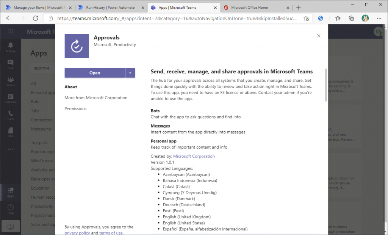Open Chat in Teams sidebar
This screenshot has height=235, width=388.
pyautogui.click(x=10, y=64)
